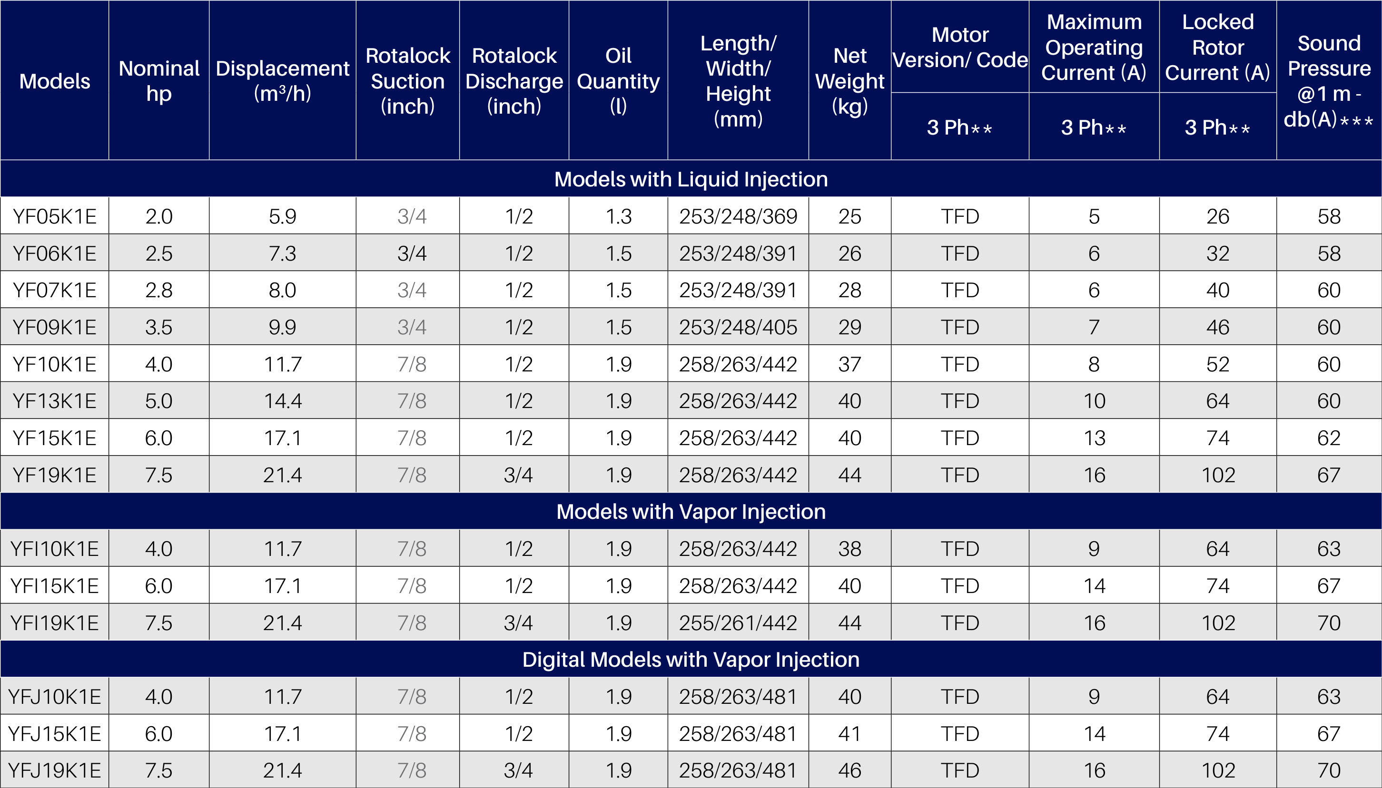Click displacement value 9.9

(x=282, y=327)
